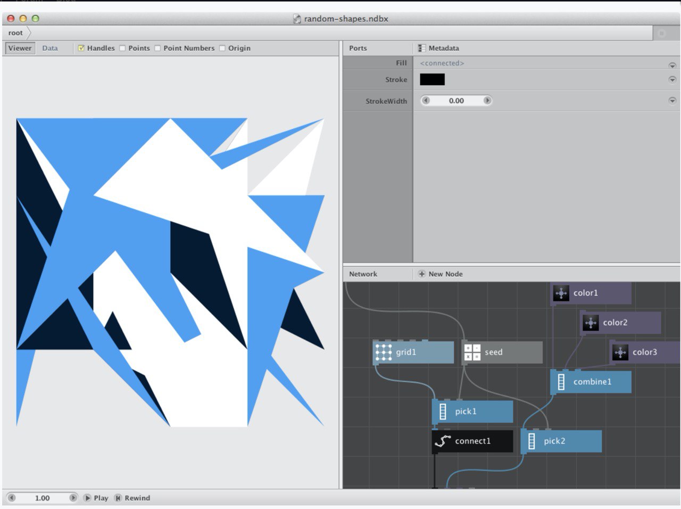
Task: Toggle the Handles checkbox
Action: point(81,48)
